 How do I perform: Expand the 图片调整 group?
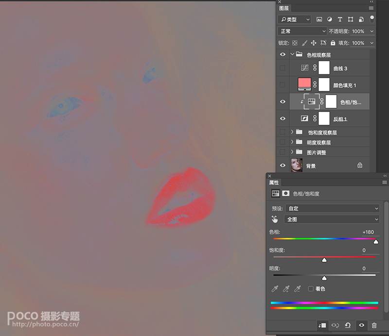pyautogui.click(x=292, y=151)
